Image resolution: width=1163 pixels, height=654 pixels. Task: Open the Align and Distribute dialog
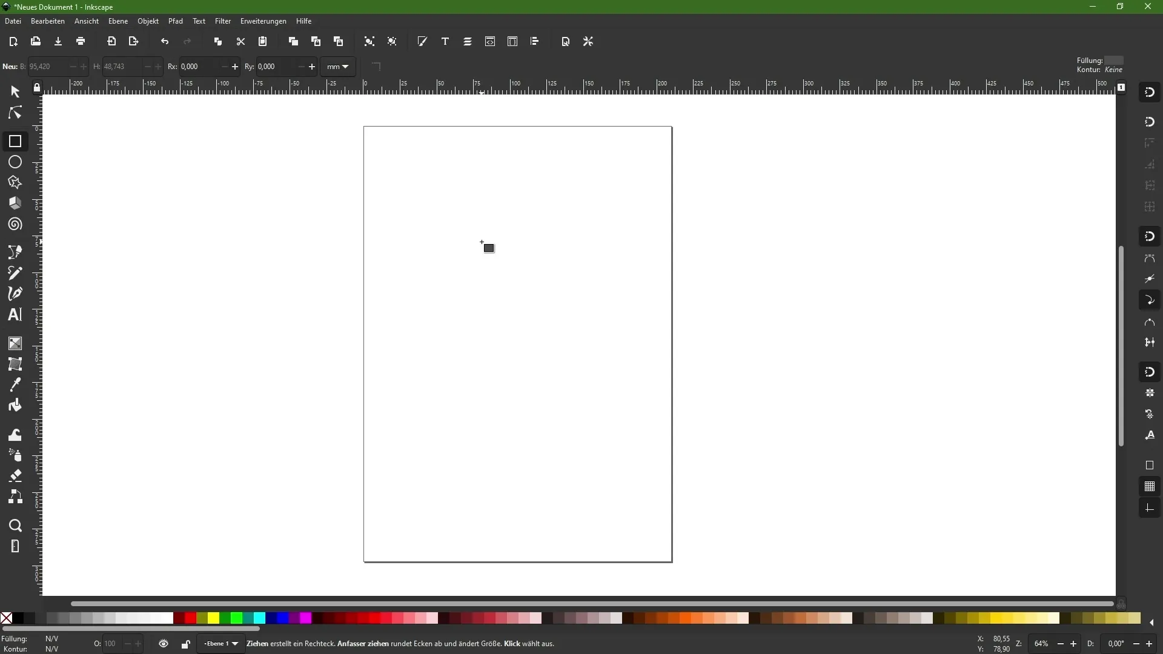[x=535, y=42]
